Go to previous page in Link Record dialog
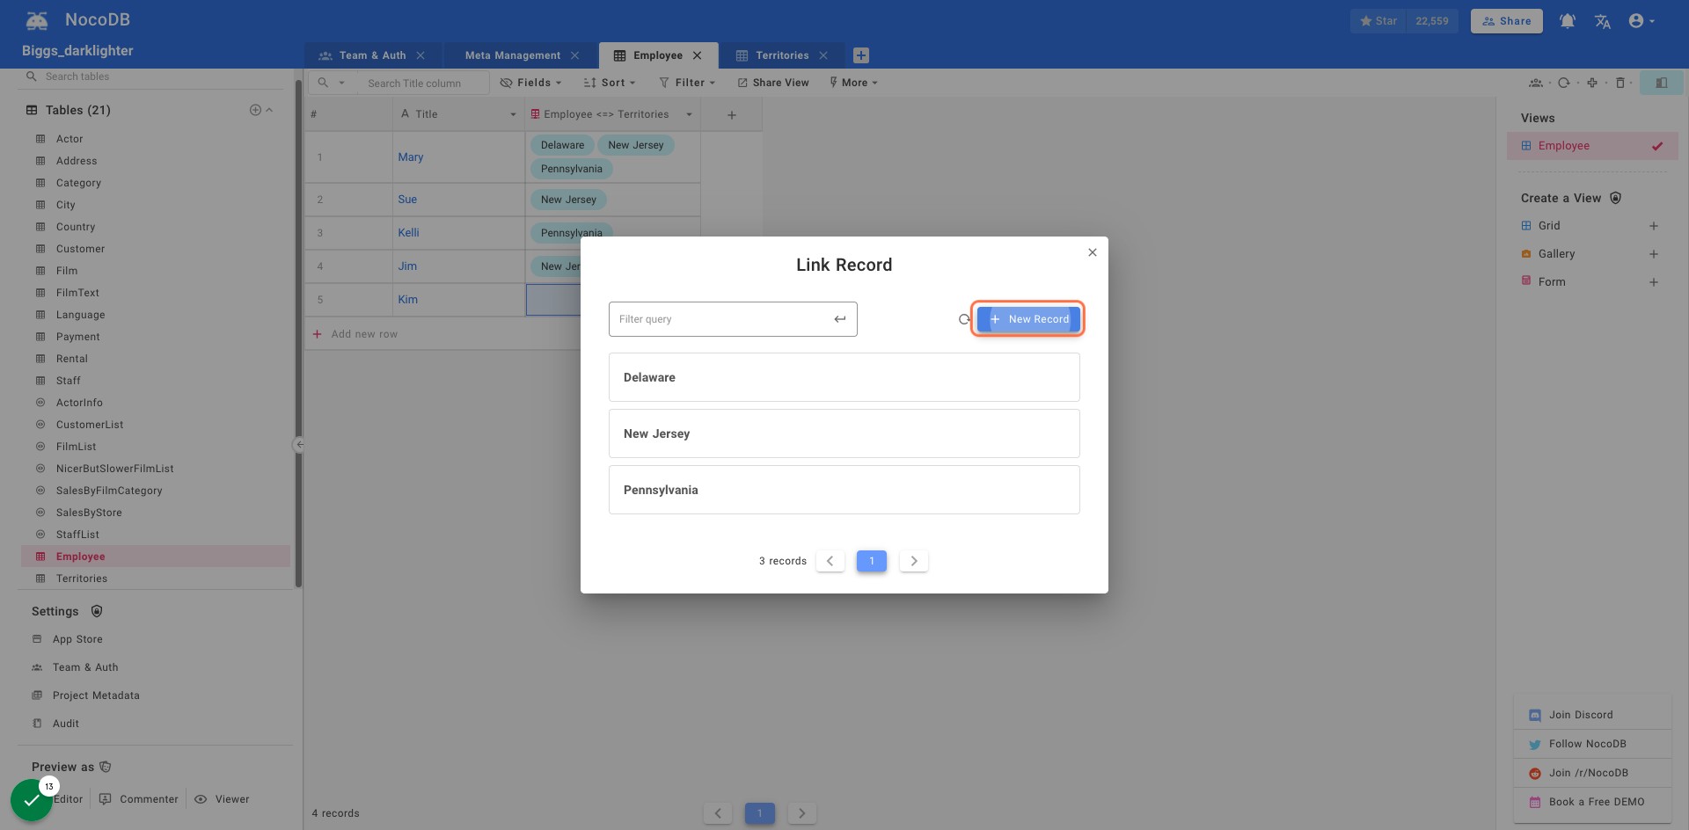The image size is (1689, 830). pyautogui.click(x=830, y=561)
